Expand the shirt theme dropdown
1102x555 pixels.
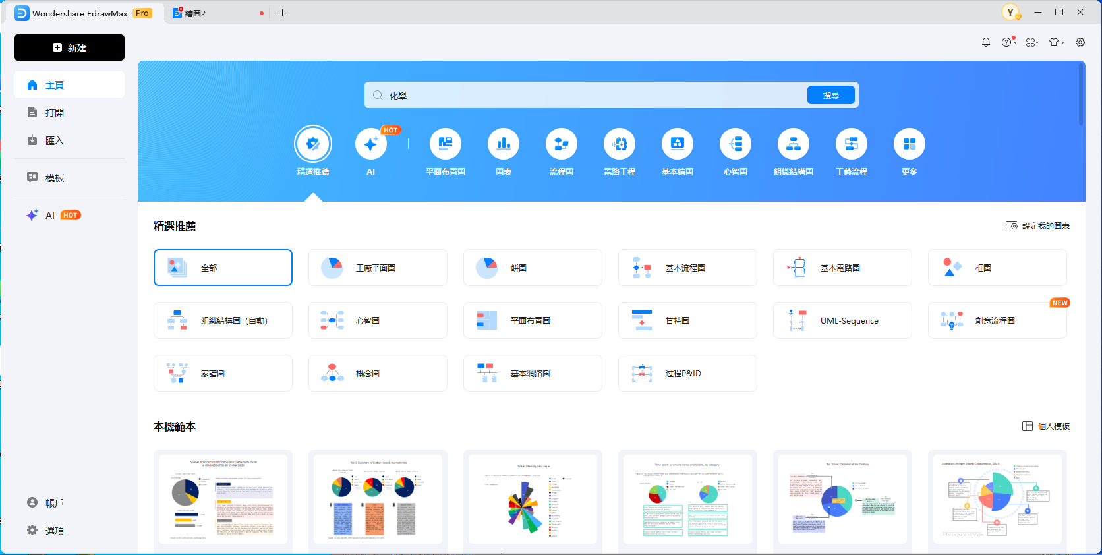pyautogui.click(x=1056, y=42)
